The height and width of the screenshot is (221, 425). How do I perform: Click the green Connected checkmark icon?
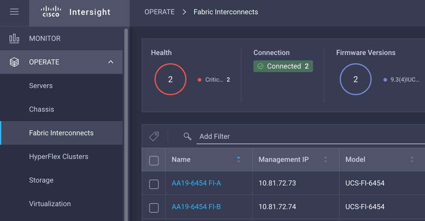pyautogui.click(x=260, y=66)
